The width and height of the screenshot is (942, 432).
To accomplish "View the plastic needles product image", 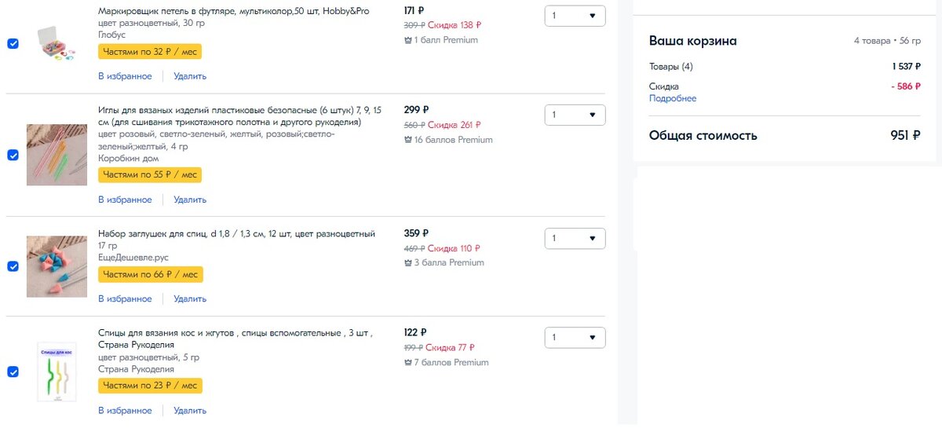I will 57,155.
